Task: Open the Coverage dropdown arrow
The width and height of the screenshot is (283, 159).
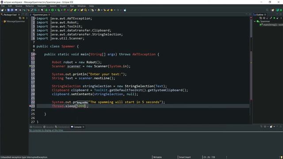Action: (x=62, y=10)
